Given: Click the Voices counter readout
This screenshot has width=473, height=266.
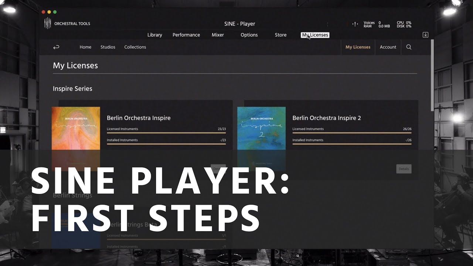Looking at the screenshot, I should [372, 23].
